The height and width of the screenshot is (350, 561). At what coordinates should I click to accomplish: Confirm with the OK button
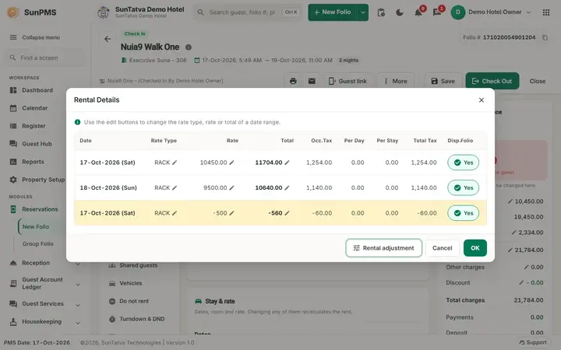(475, 248)
